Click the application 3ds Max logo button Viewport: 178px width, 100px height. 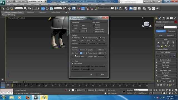[x=2, y=2]
